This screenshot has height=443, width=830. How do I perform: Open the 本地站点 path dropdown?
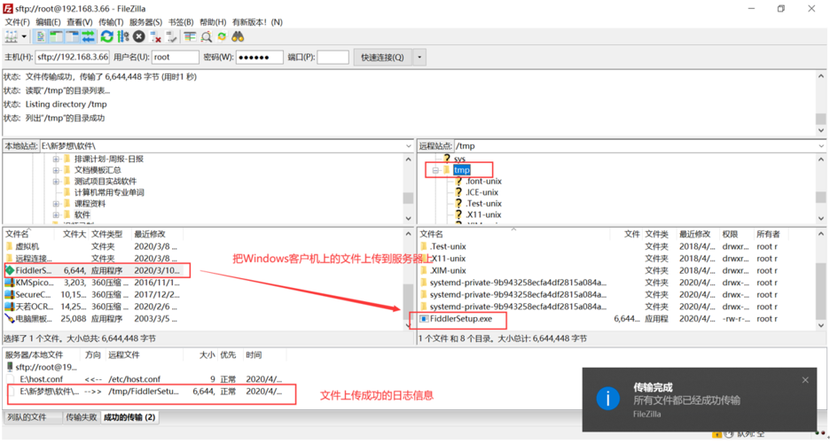tap(408, 145)
